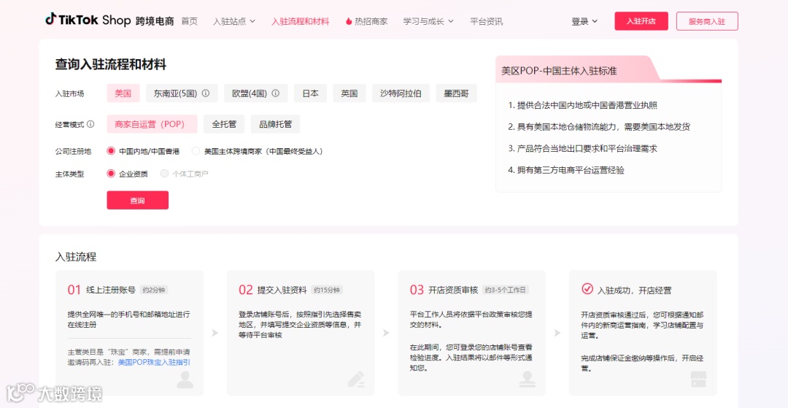
Task: Expand the 学习与成长 dropdown menu
Action: tap(429, 22)
